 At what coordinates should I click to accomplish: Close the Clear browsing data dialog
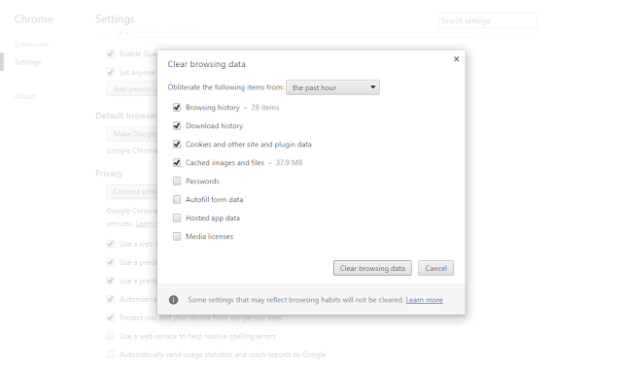pyautogui.click(x=456, y=59)
